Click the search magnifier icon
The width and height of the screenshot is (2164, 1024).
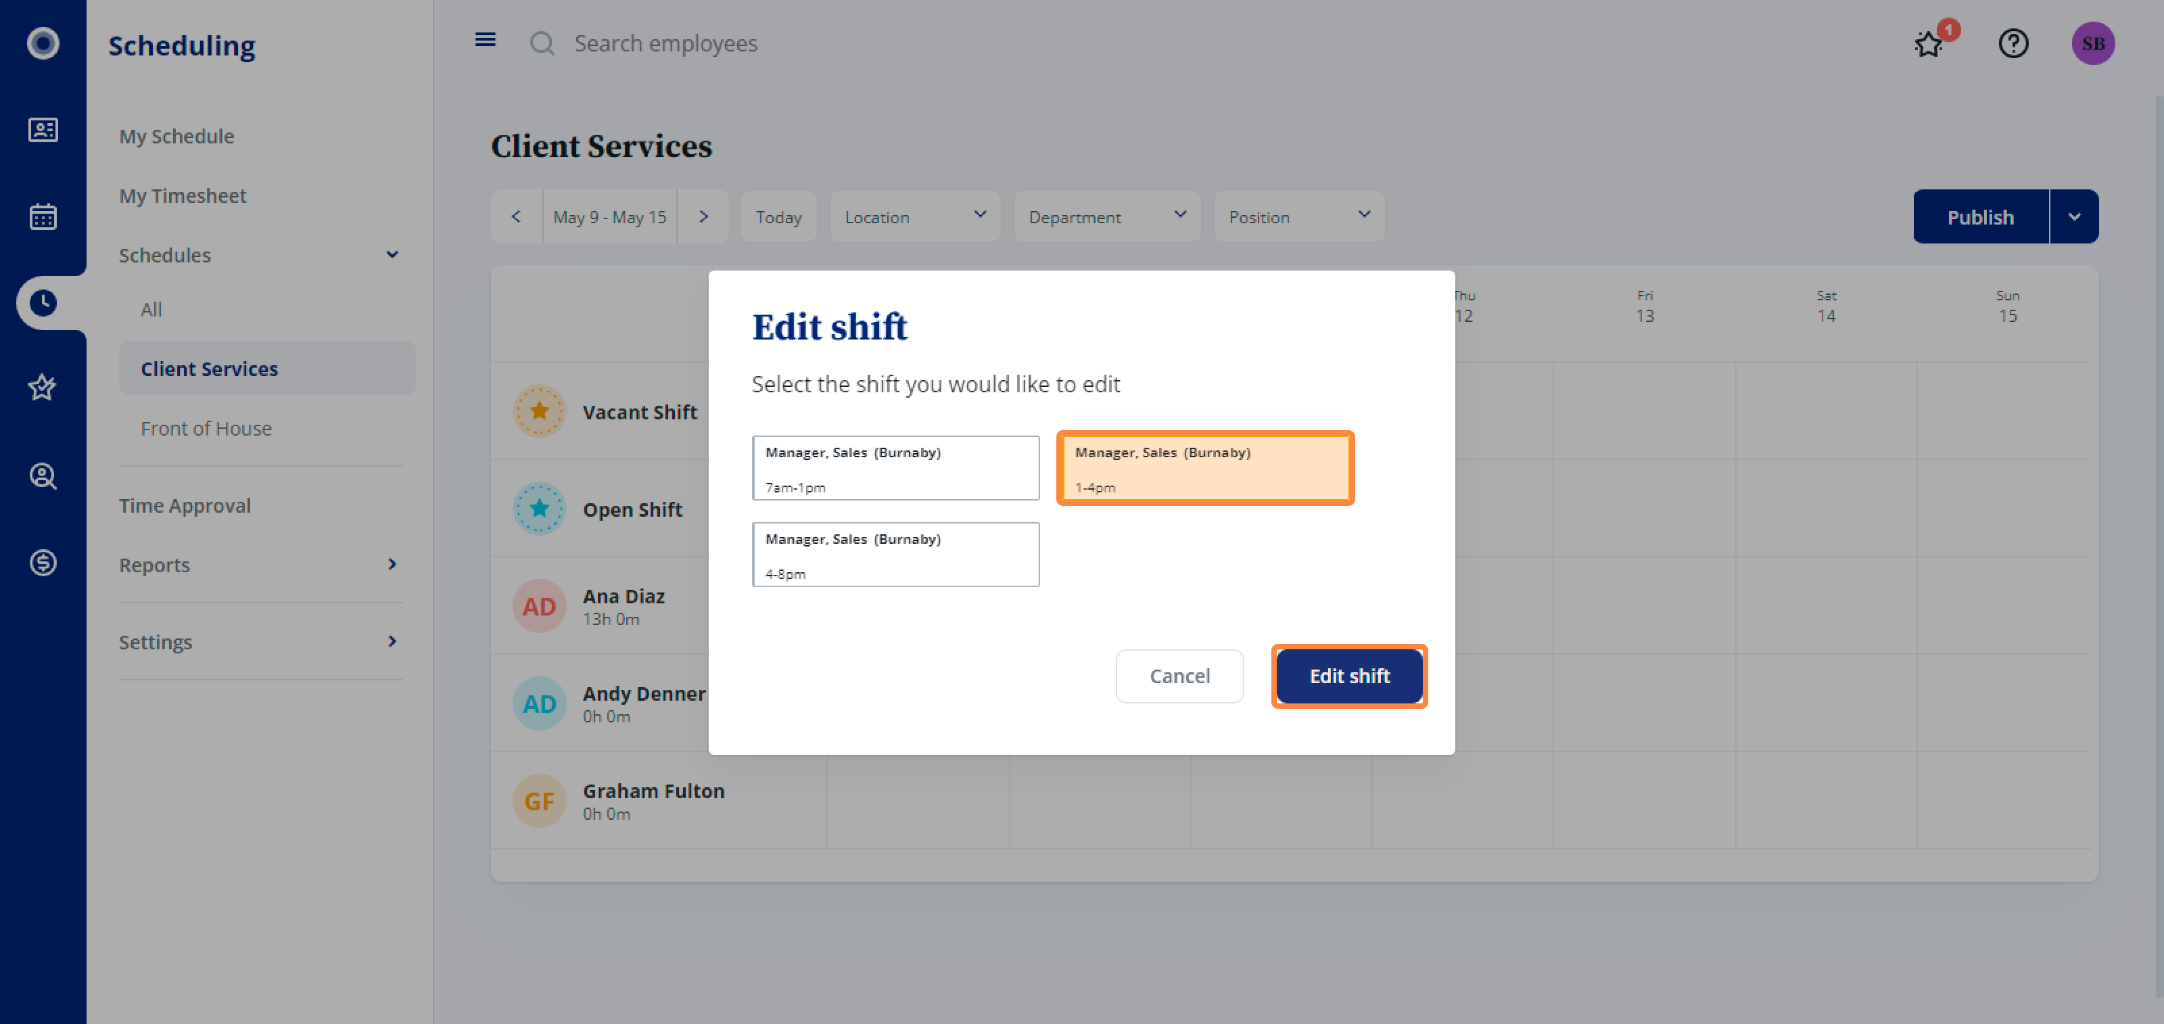[542, 43]
